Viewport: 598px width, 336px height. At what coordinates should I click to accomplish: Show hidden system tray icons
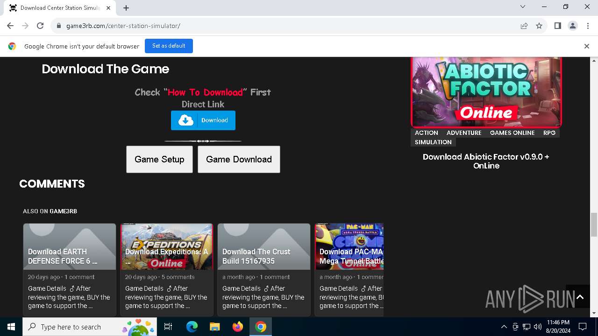[504, 327]
